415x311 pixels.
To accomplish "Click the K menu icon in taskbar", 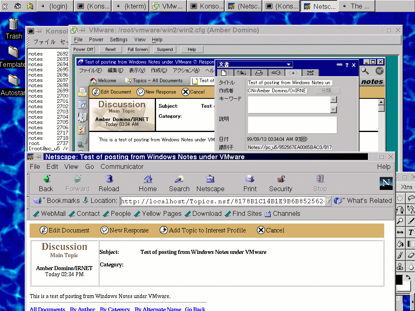I will click(x=5, y=6).
